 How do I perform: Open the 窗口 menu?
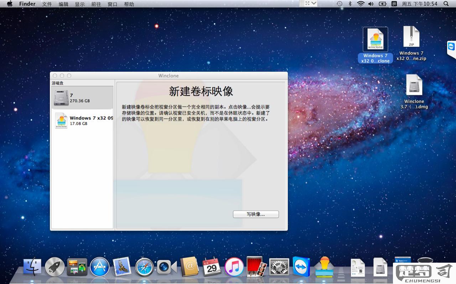113,4
